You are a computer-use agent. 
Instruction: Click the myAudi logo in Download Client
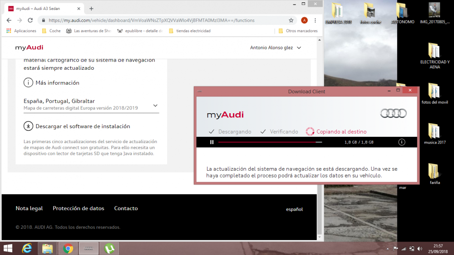coord(225,115)
